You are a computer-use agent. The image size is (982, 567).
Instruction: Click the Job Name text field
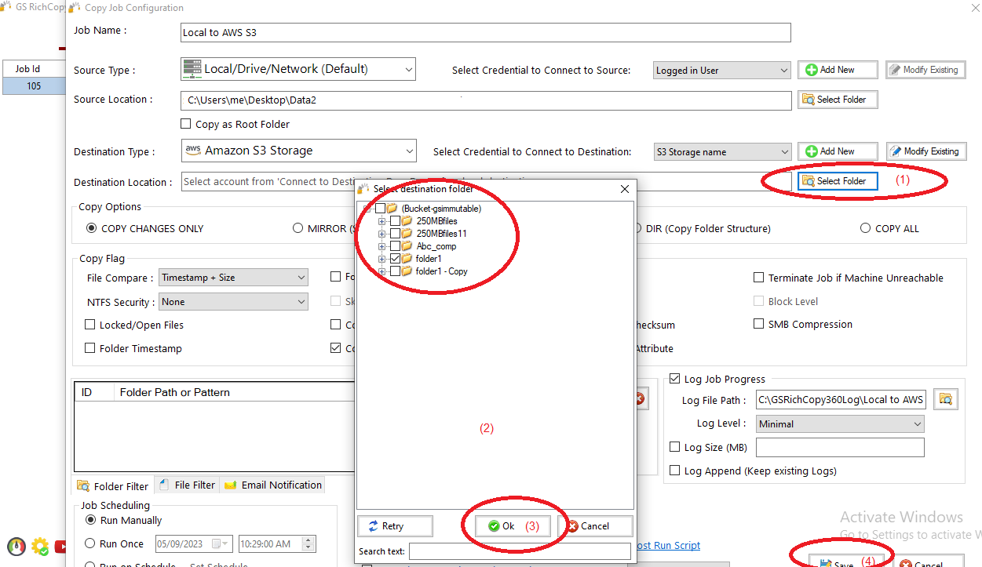tap(485, 33)
